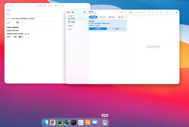
Task: Click the Junk icon in the Mail toolbar
Action: point(156,12)
